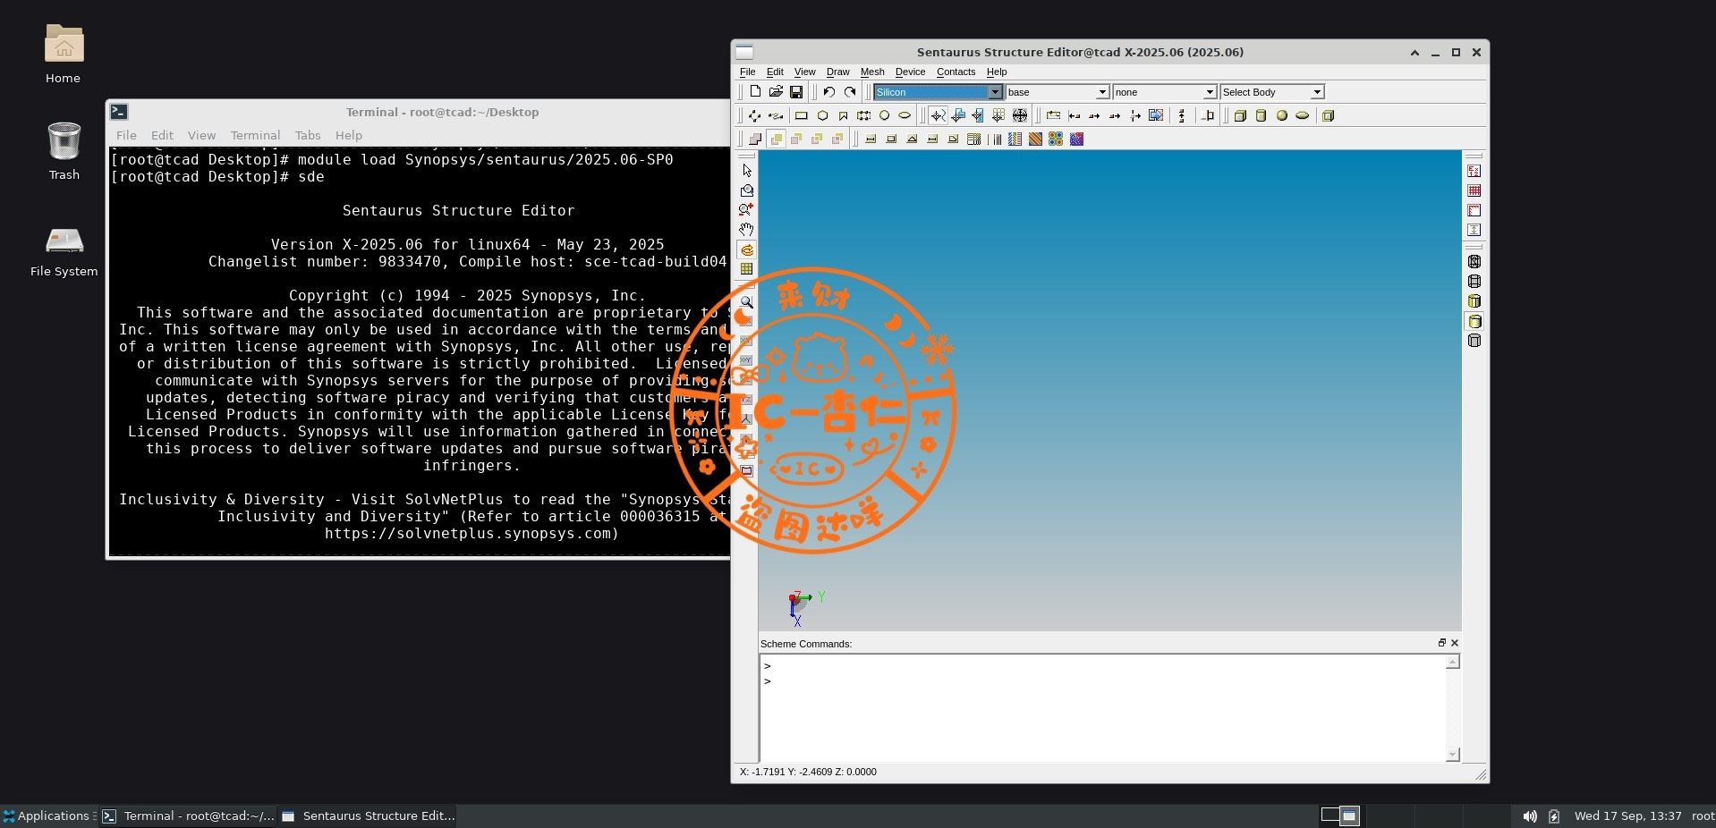Open the Device menu
This screenshot has width=1716, height=828.
coord(910,72)
